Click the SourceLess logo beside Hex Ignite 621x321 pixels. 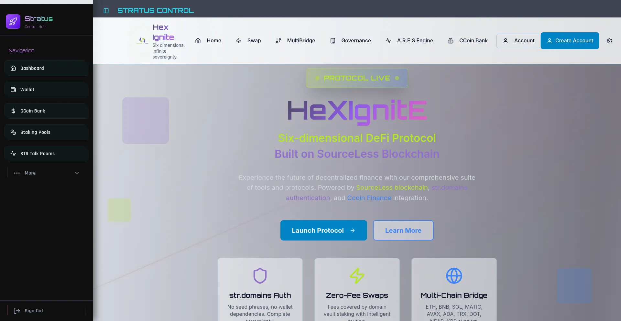(142, 41)
